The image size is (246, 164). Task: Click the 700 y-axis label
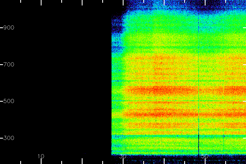click(x=9, y=64)
